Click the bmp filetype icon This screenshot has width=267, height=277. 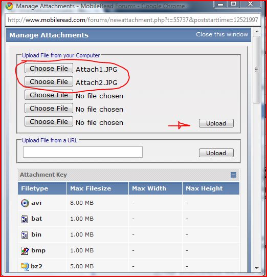25,251
